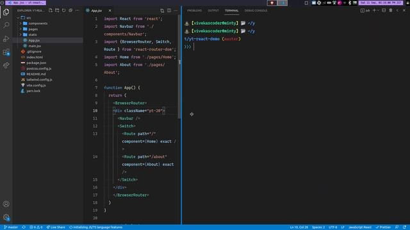Open the Brave browser workspace thumbnail

click(272, 3)
